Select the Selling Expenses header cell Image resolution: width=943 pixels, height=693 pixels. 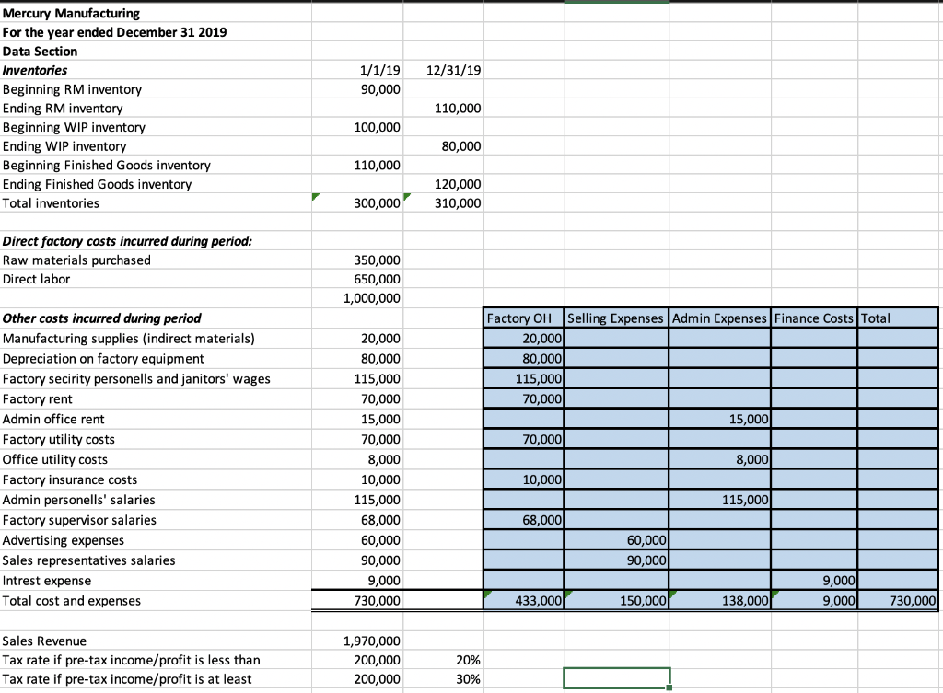click(x=617, y=317)
